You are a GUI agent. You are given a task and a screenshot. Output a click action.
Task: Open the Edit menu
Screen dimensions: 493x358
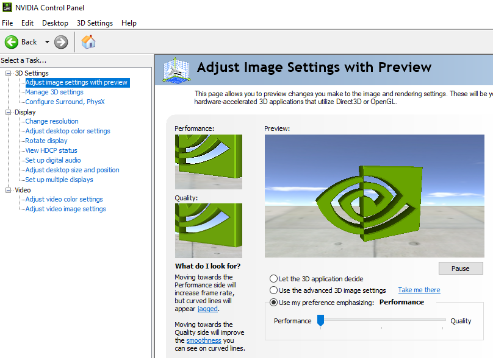(x=27, y=23)
